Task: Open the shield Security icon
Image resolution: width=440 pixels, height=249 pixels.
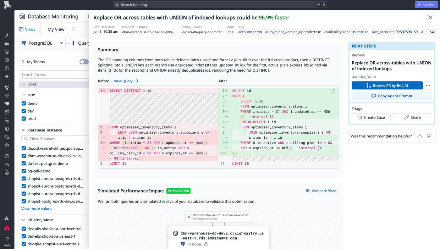Action: click(7, 129)
